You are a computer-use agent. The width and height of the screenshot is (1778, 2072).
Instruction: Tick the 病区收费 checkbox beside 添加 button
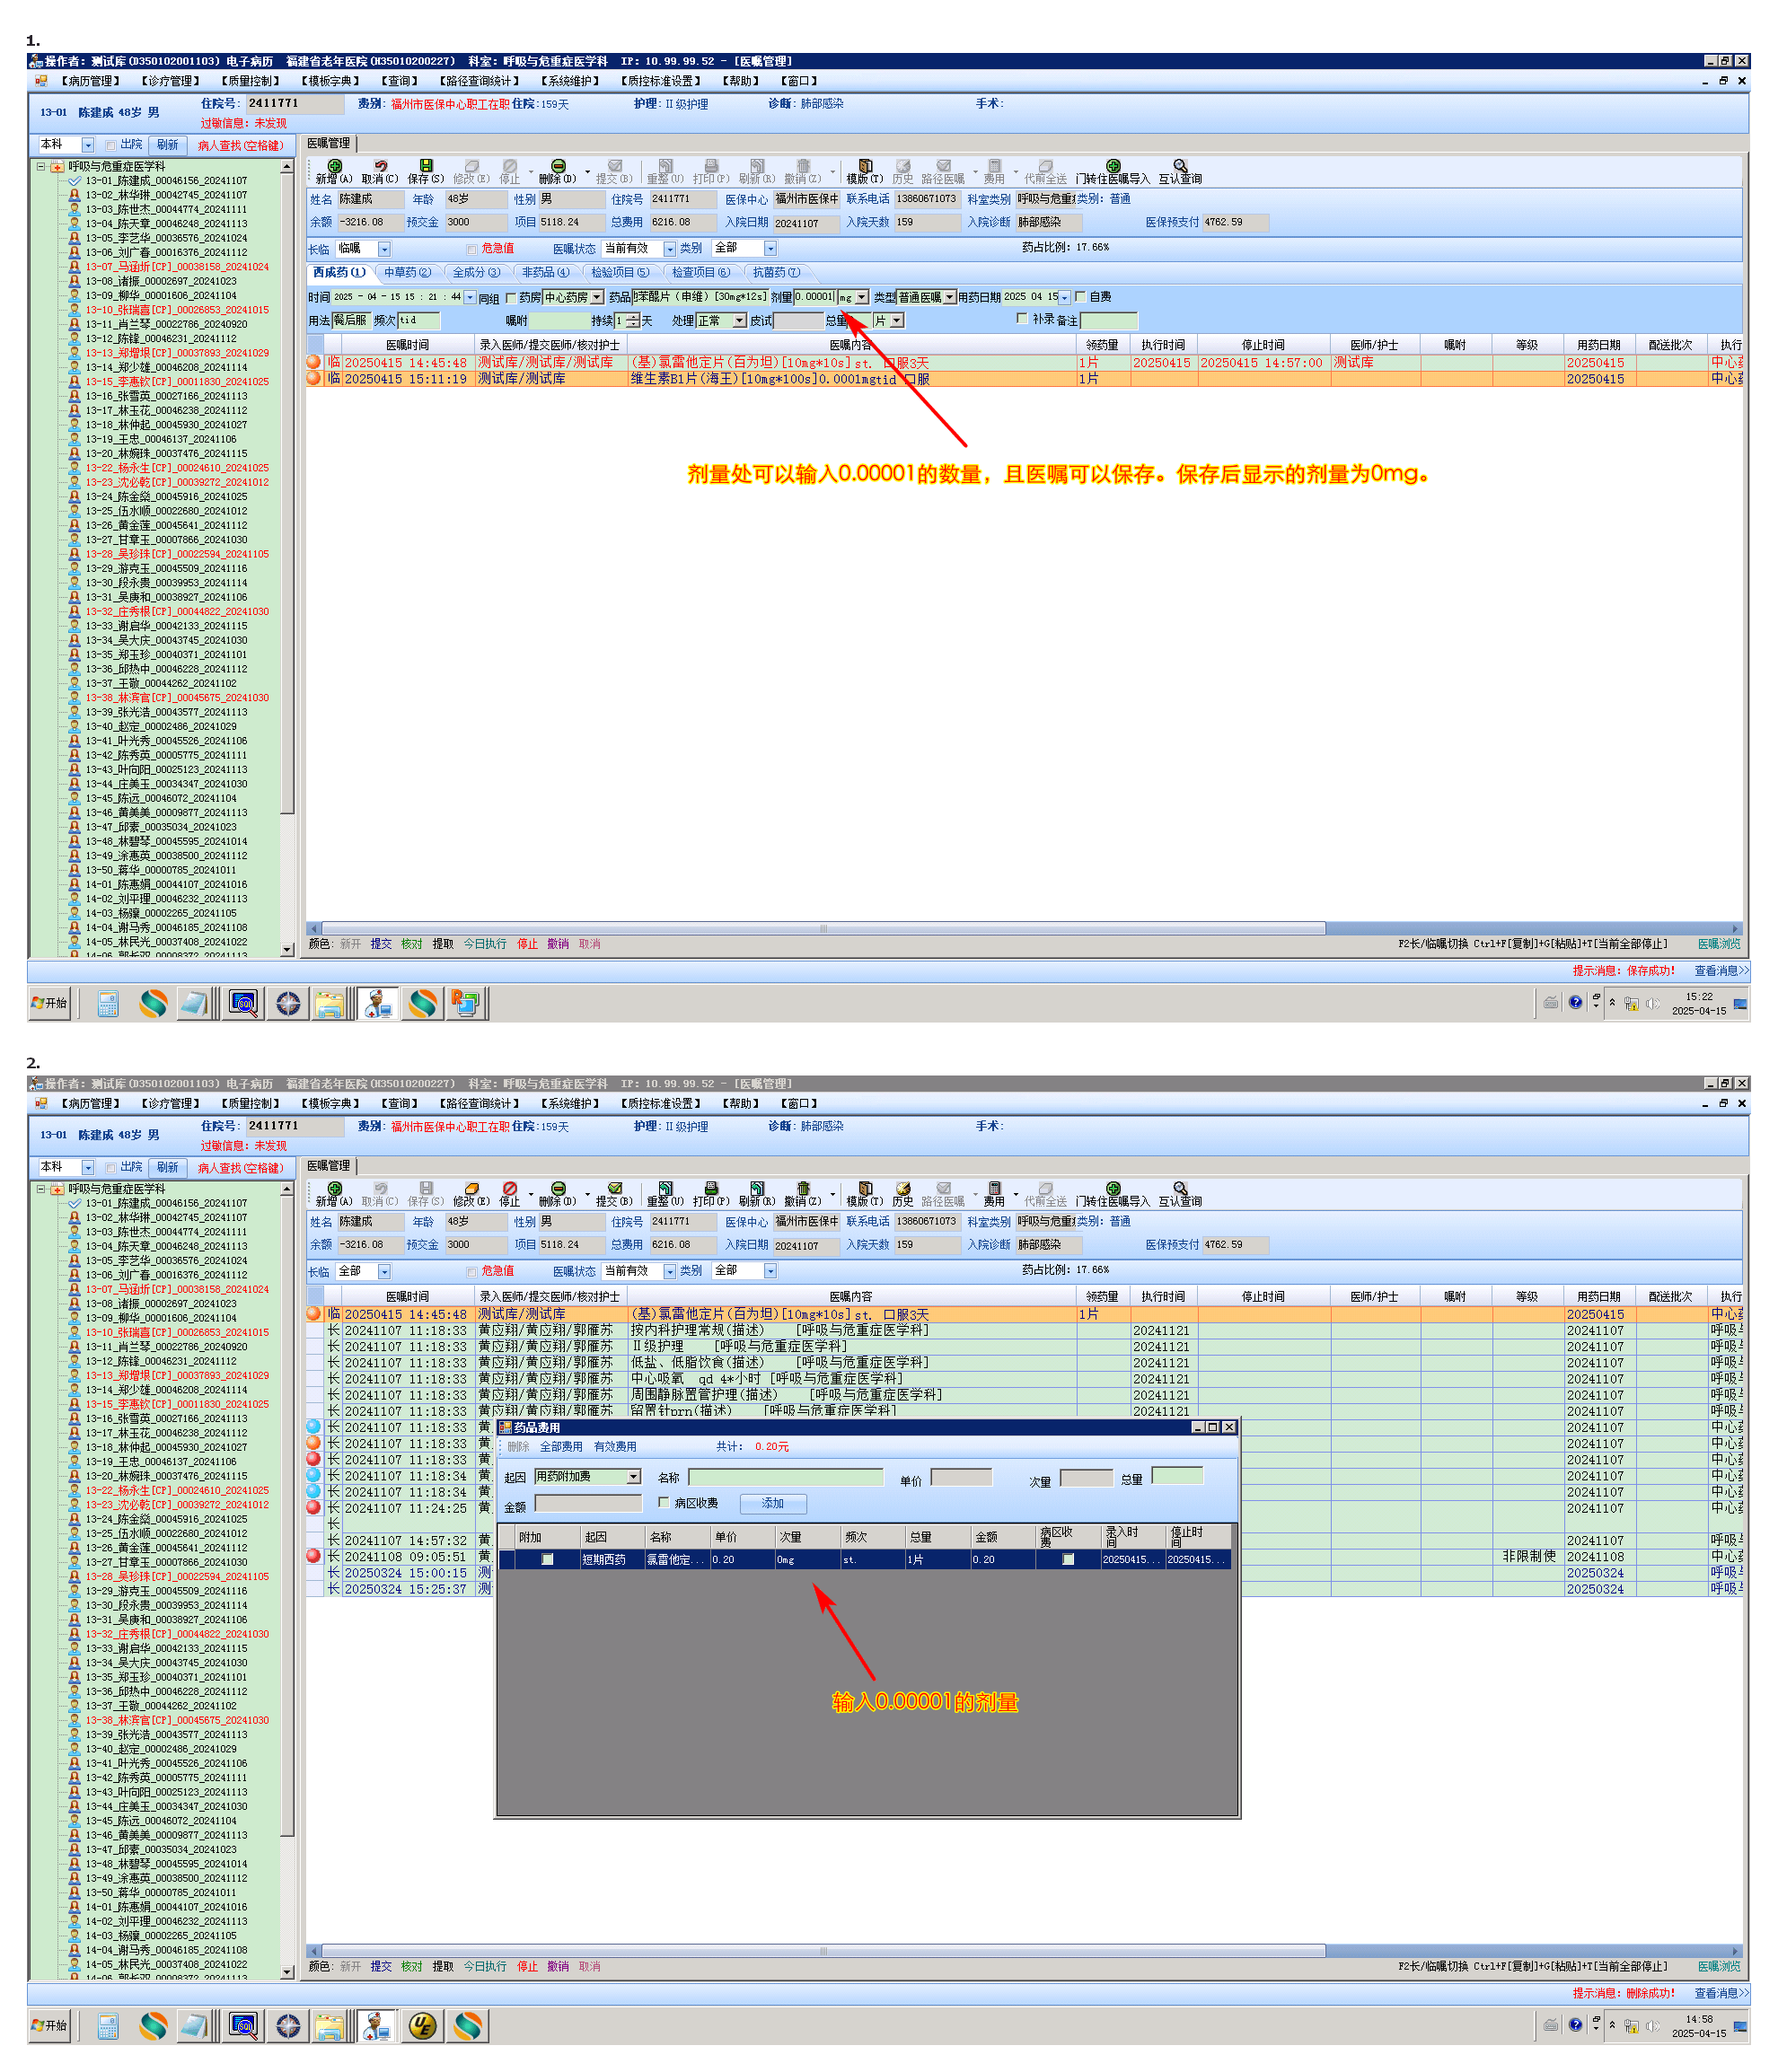tap(664, 1503)
